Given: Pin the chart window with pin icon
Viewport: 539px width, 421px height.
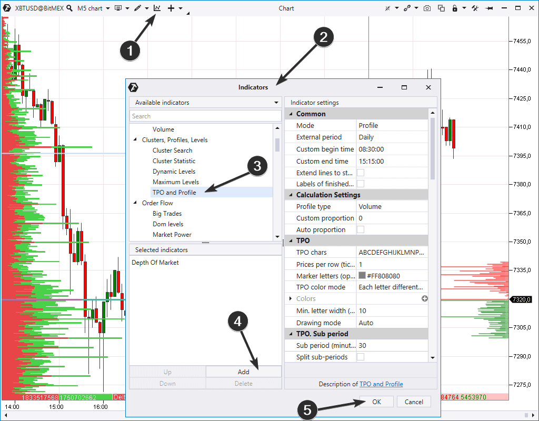Looking at the screenshot, I should (x=489, y=8).
